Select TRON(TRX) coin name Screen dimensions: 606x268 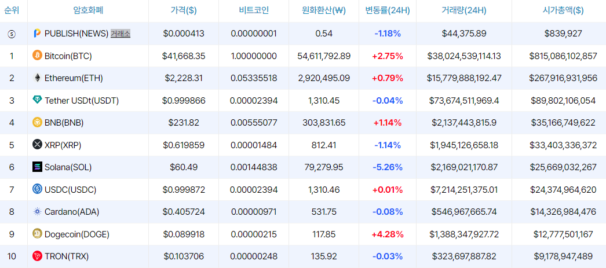coord(67,256)
